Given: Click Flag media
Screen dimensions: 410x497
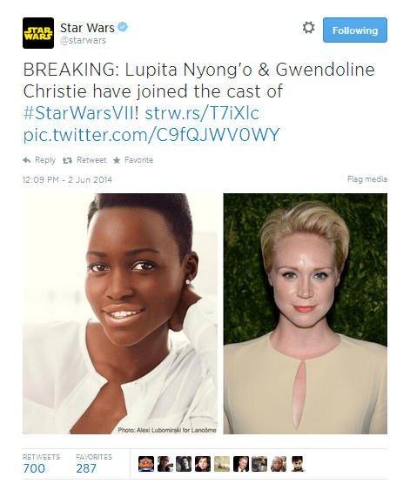Looking at the screenshot, I should pos(367,179).
